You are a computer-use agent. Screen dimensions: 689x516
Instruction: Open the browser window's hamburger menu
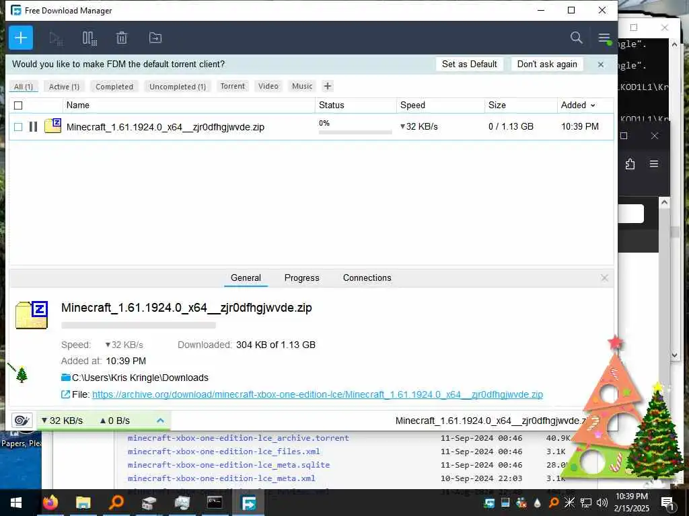point(654,164)
